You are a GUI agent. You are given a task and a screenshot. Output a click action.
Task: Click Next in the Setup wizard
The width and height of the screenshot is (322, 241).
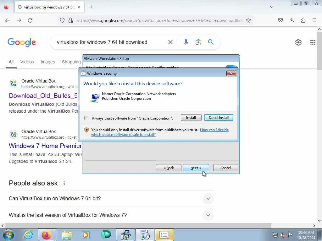coord(196,168)
